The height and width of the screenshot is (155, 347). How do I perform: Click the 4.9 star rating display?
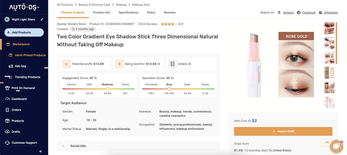pos(172,24)
